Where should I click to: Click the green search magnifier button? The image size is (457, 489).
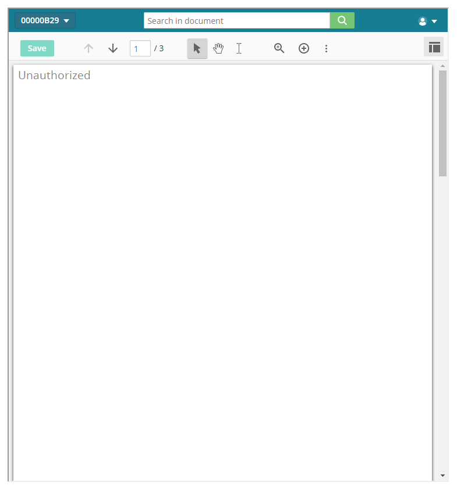[342, 20]
